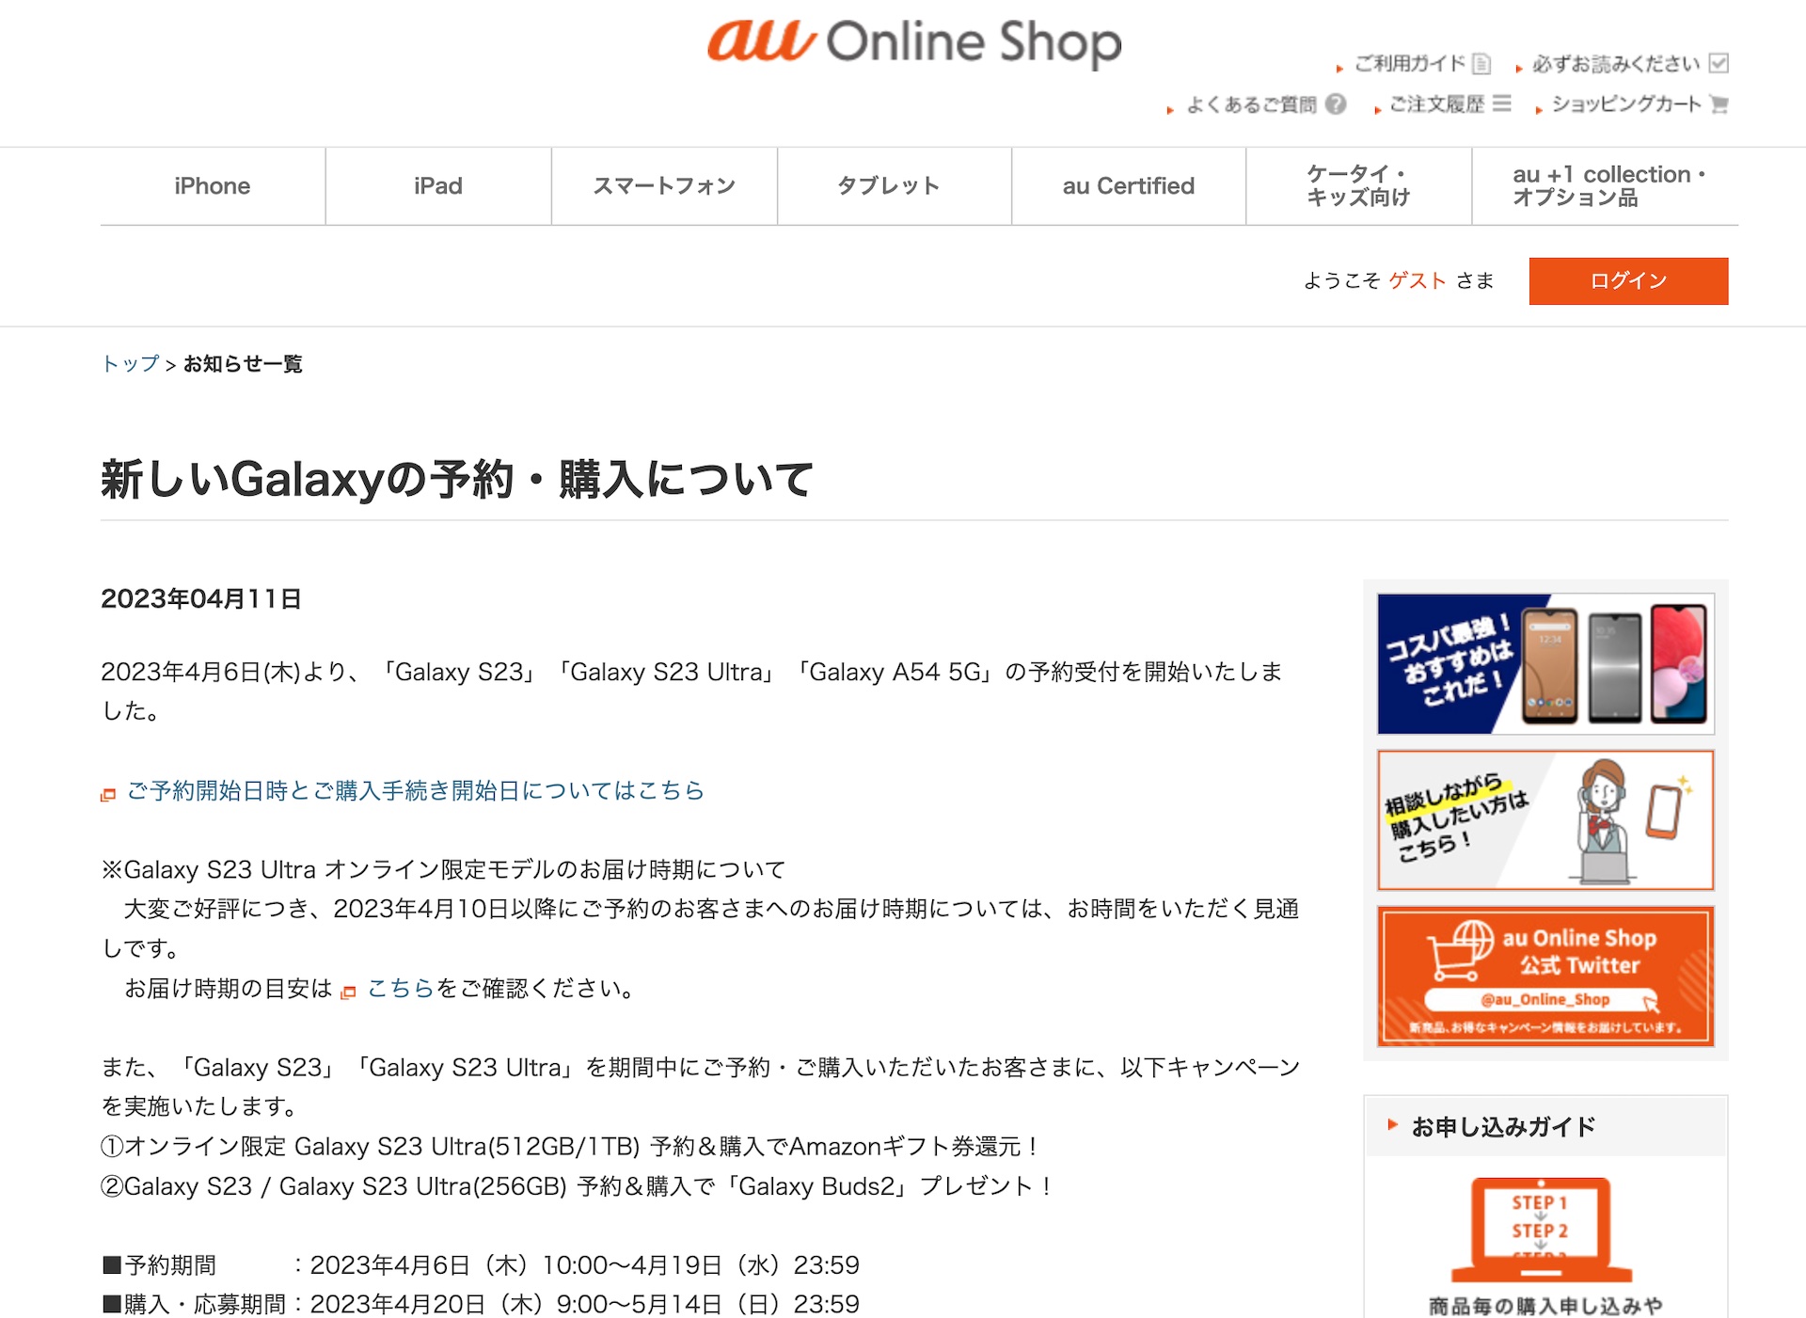Screen dimensions: 1806x1318
Task: Click the au Online Shop logo
Action: 914,42
